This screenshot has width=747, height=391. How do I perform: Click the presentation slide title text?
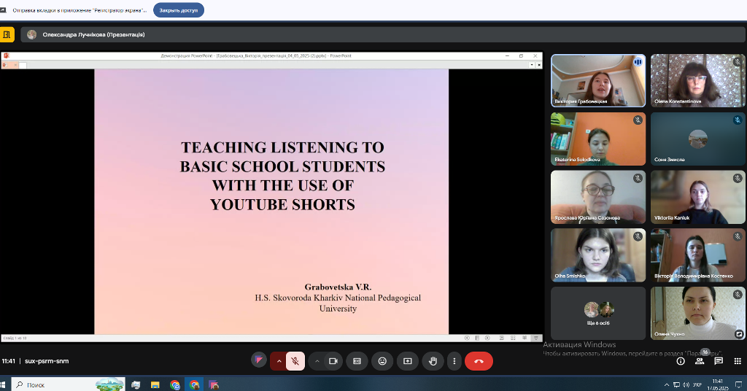(x=282, y=176)
